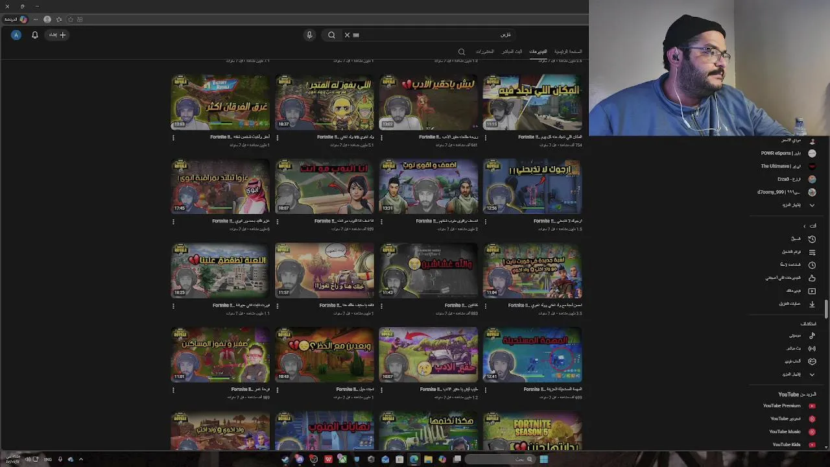Click the Create button with plus sign

[x=58, y=35]
